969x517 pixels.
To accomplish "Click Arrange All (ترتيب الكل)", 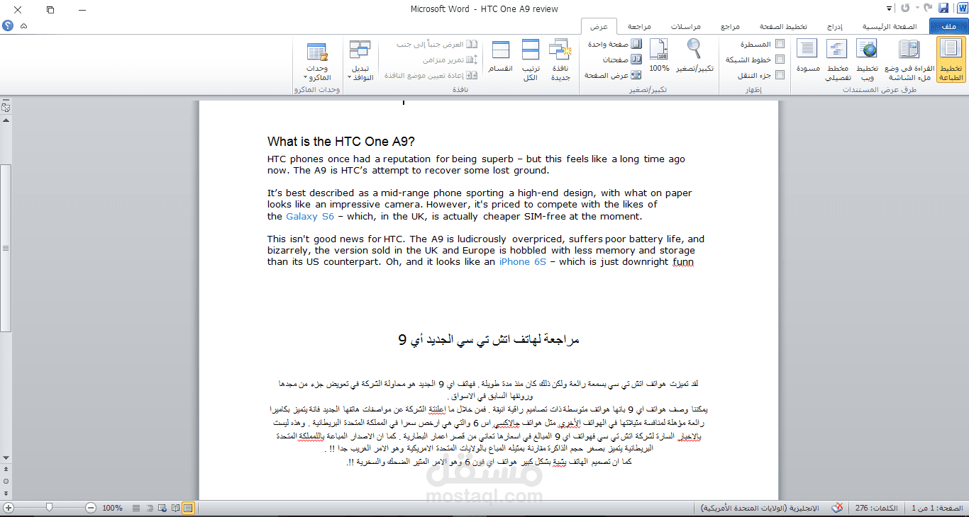I will [x=531, y=59].
